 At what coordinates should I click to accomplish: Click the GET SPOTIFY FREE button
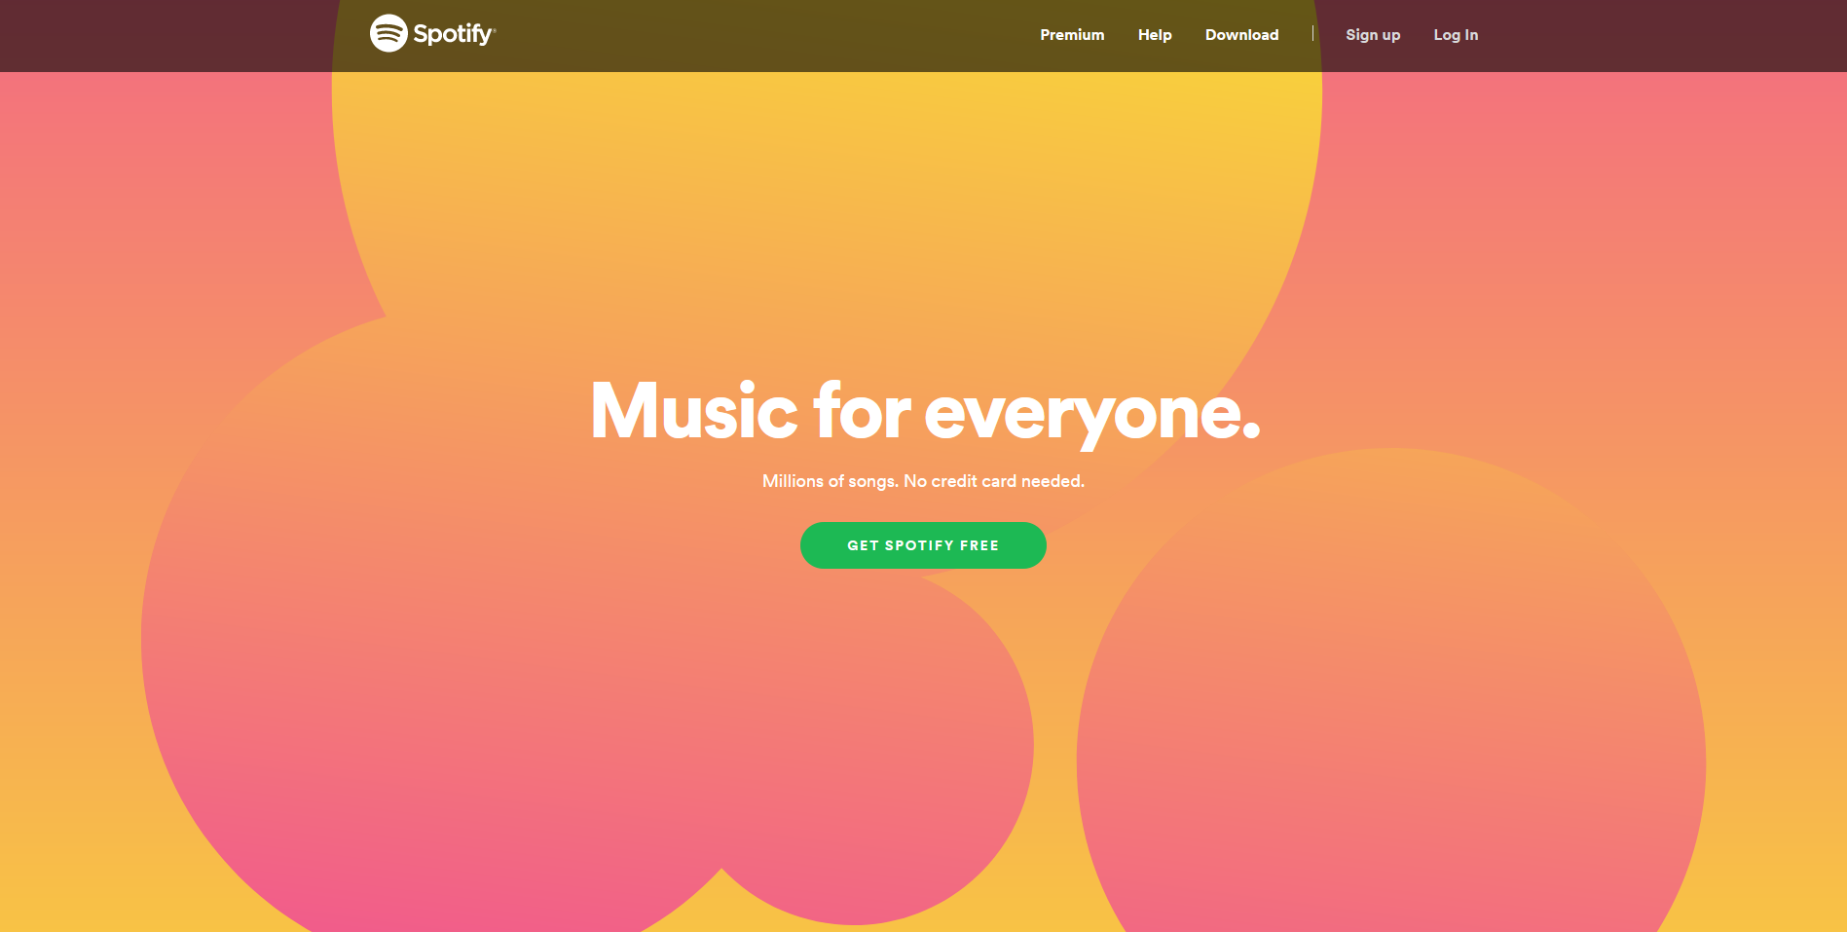[923, 545]
